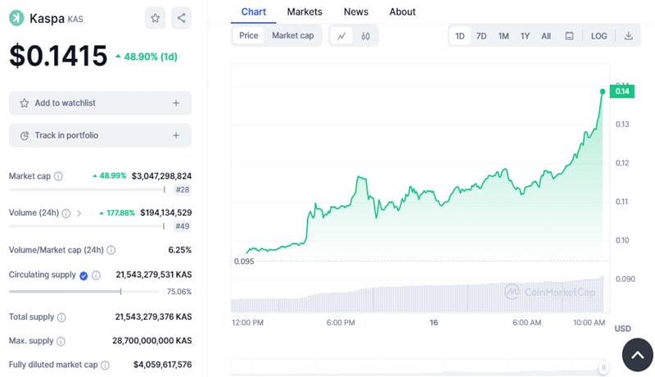Click the Add to watchlist button
The height and width of the screenshot is (377, 655).
pos(100,102)
